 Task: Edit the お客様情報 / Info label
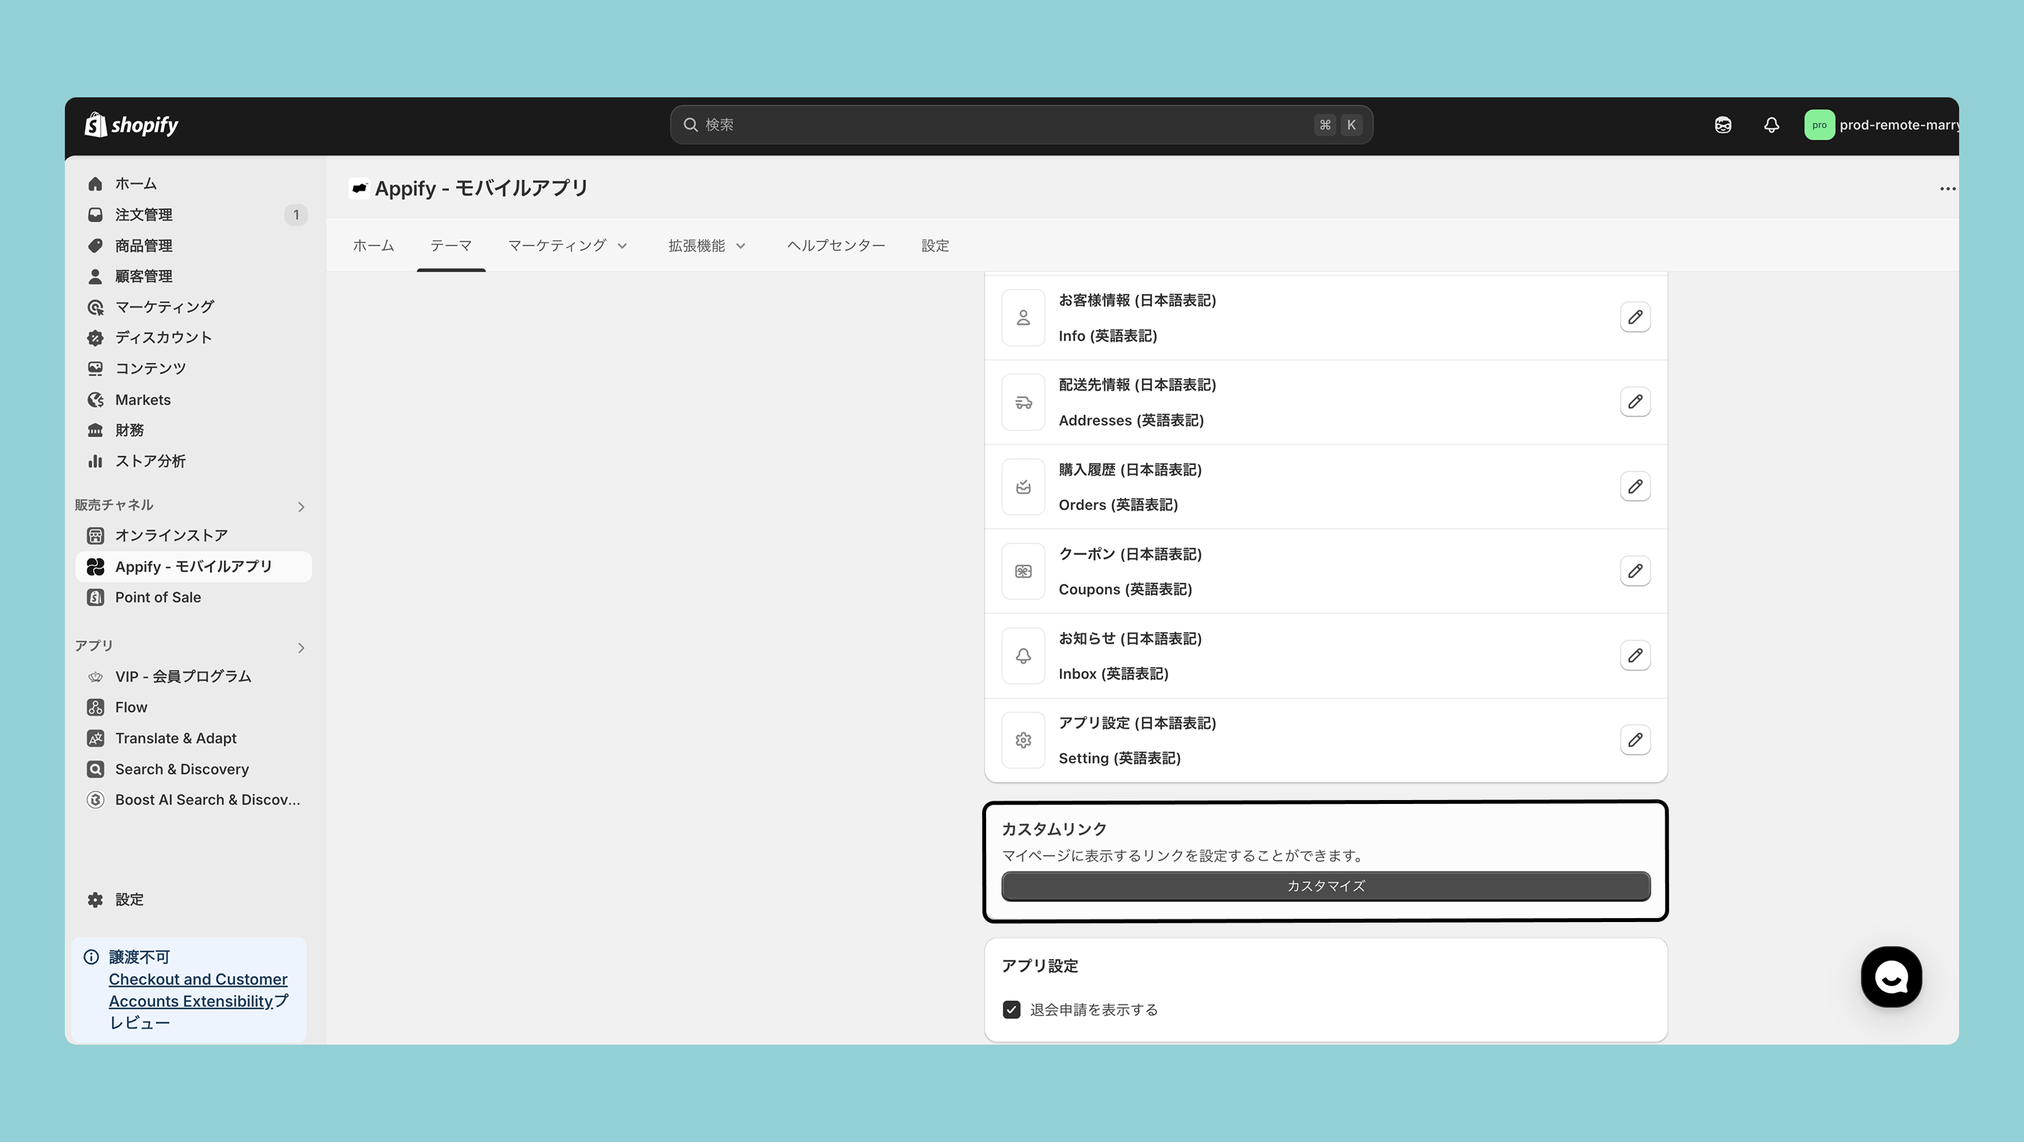(1635, 317)
